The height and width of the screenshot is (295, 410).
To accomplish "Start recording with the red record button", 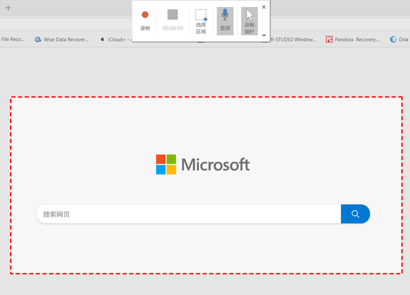I will [x=145, y=19].
